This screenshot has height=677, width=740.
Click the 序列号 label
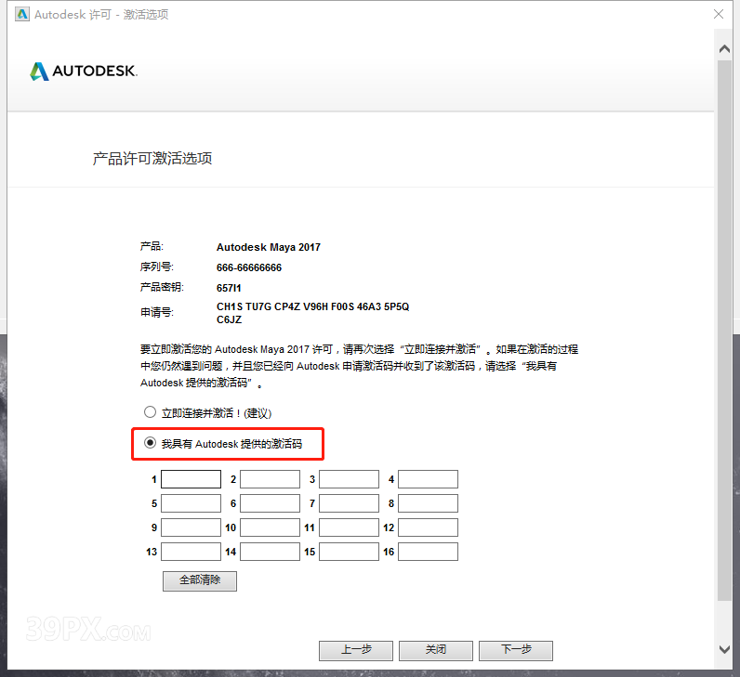(x=157, y=267)
